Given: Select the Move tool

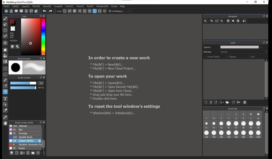Looking at the screenshot, I should (x=5, y=43).
